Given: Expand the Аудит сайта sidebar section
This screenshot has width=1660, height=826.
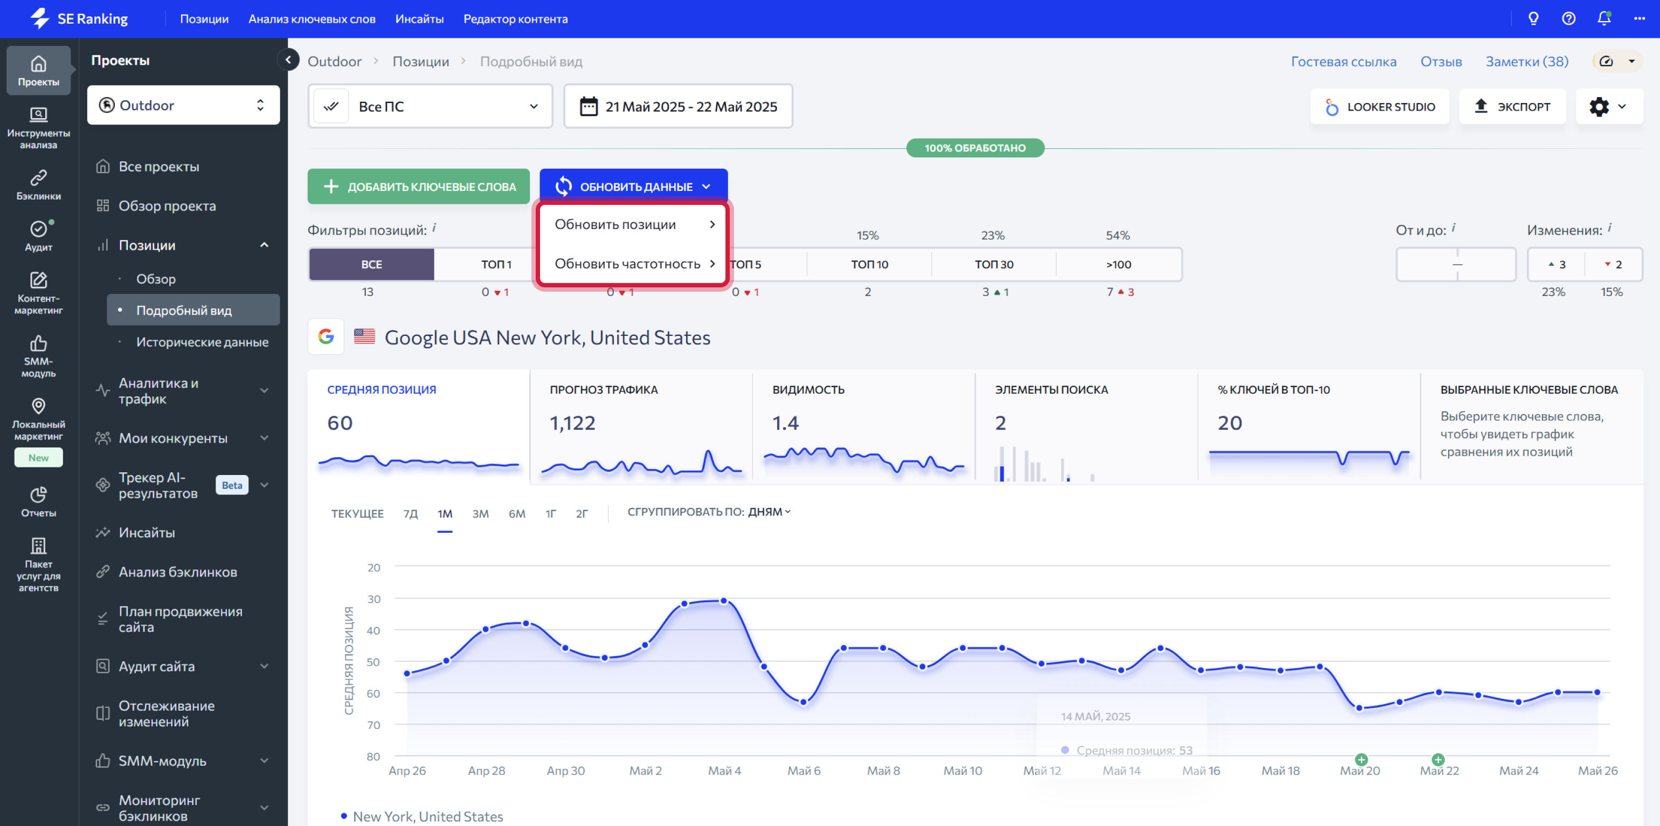Looking at the screenshot, I should [x=264, y=666].
